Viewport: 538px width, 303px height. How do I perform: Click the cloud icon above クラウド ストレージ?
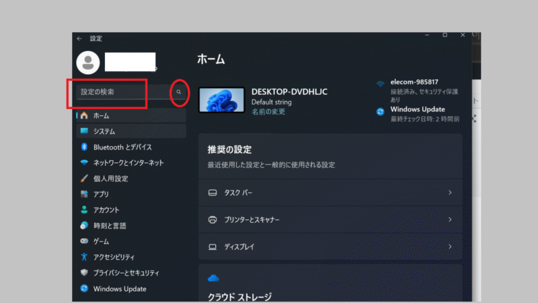(213, 278)
